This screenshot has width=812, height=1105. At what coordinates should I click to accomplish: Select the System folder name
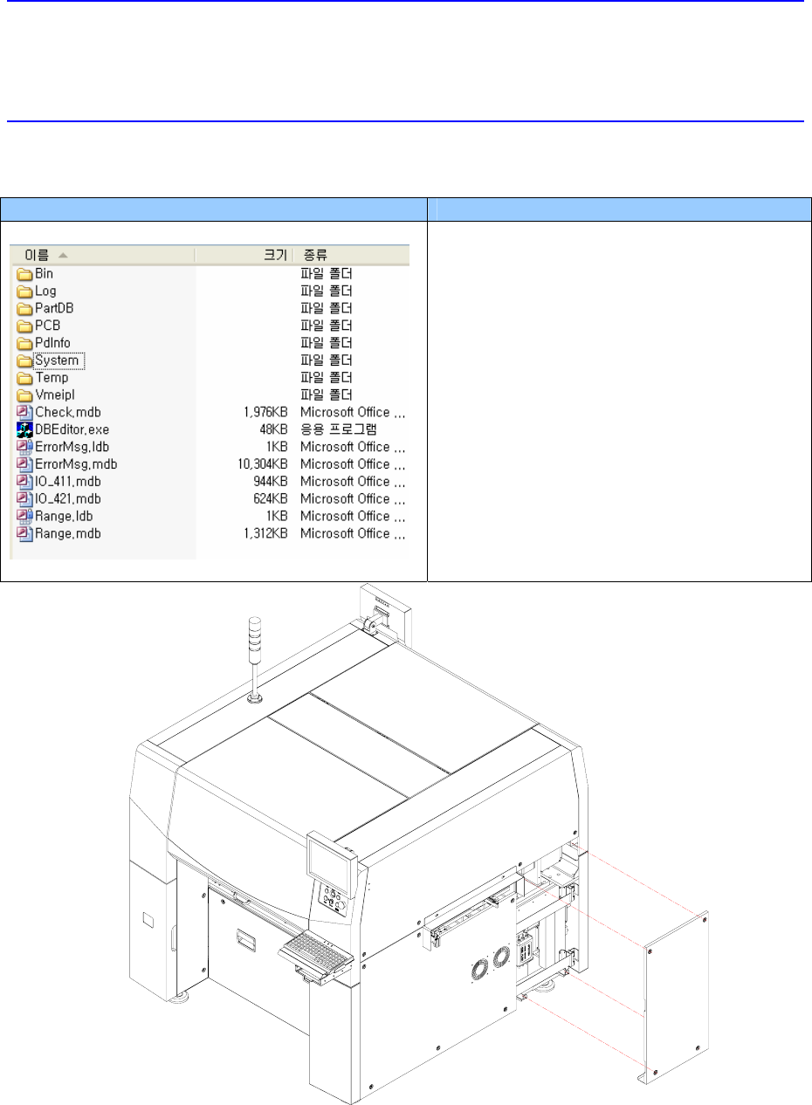tap(58, 360)
